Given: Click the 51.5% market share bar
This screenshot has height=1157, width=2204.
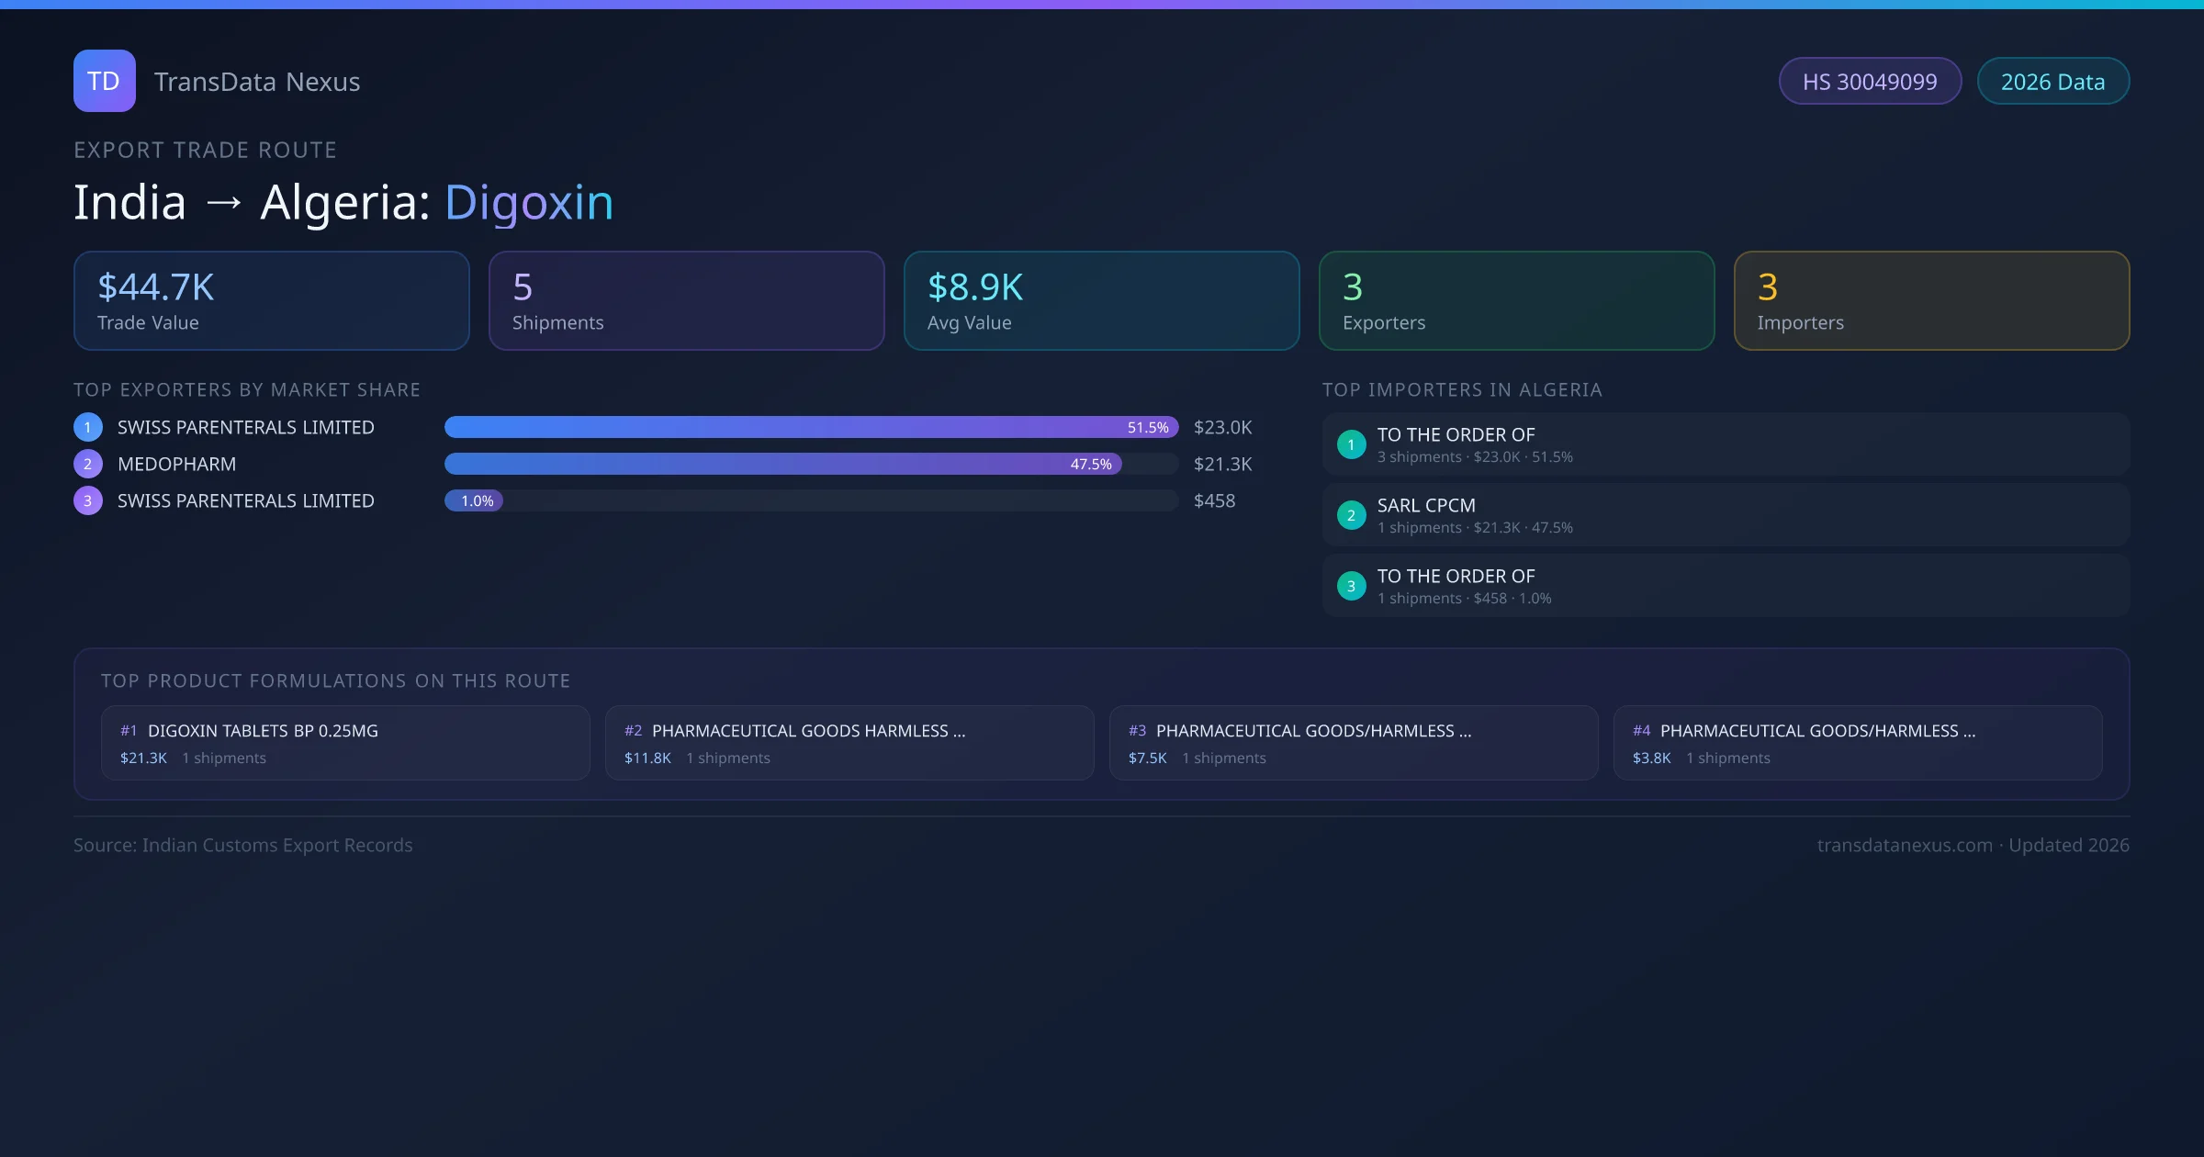Looking at the screenshot, I should click(810, 427).
